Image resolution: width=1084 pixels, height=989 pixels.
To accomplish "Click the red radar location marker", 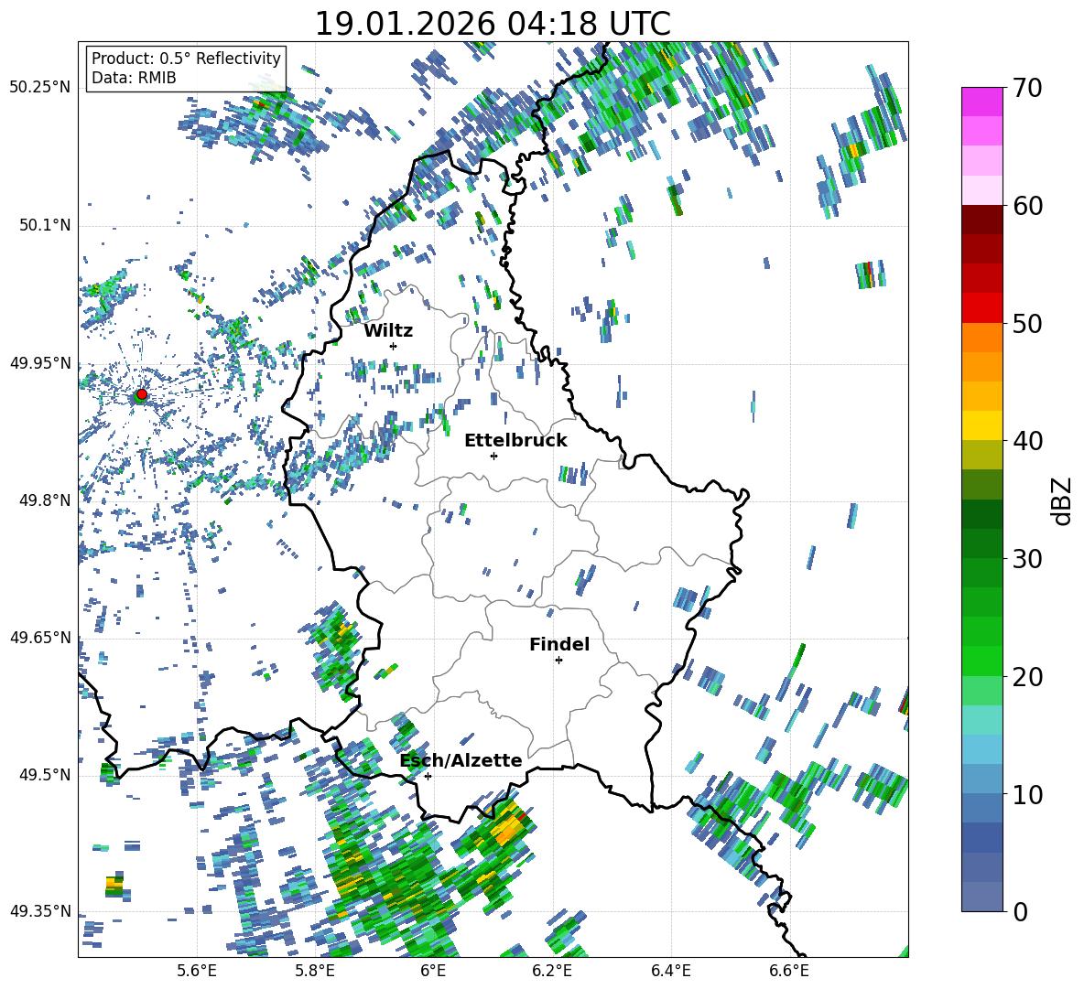I will pos(142,394).
